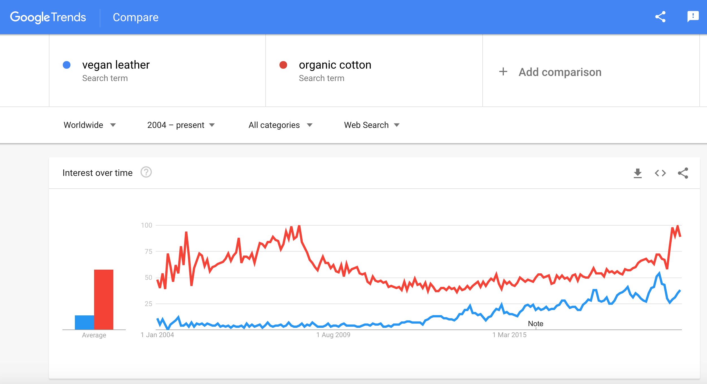The width and height of the screenshot is (707, 384).
Task: Click the Compare header label
Action: [136, 18]
